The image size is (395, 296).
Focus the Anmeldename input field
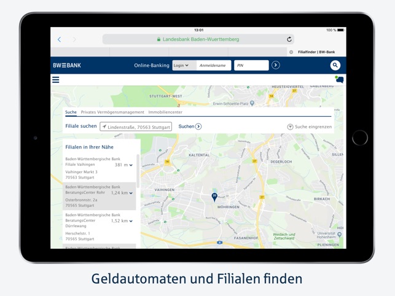[x=214, y=65]
